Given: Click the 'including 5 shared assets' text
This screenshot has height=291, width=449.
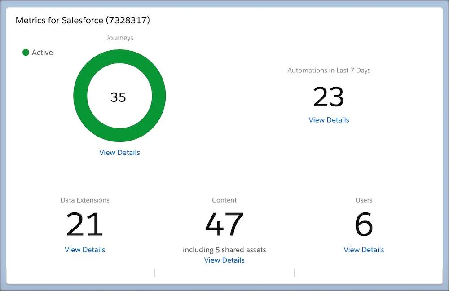Looking at the screenshot, I should [x=224, y=250].
